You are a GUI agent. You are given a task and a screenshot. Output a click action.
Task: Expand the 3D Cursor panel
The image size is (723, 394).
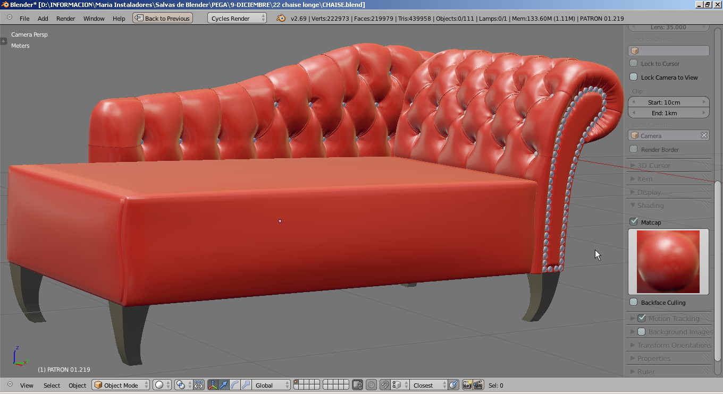point(669,166)
